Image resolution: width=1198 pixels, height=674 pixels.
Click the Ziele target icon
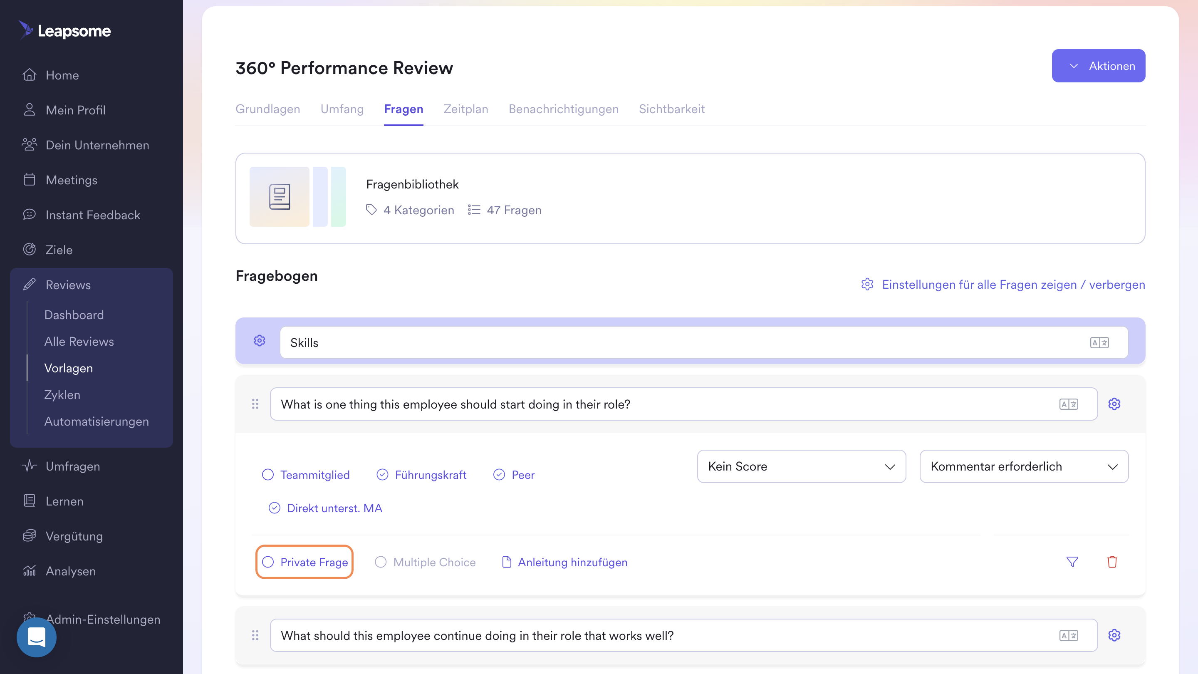[x=29, y=249]
